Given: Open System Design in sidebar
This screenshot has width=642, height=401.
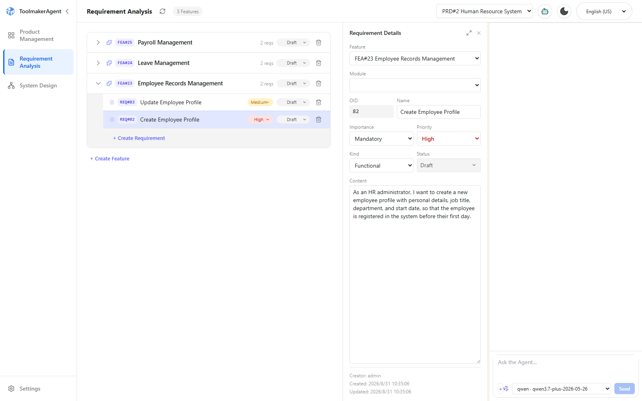Looking at the screenshot, I should 38,85.
